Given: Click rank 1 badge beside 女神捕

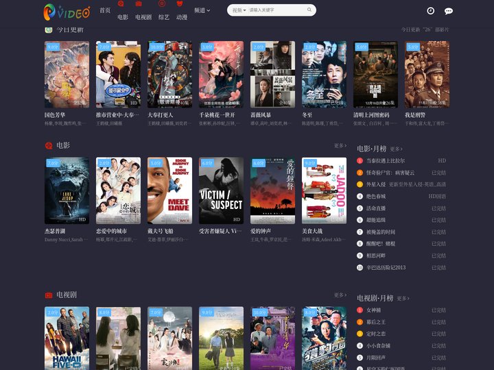Looking at the screenshot, I should [x=360, y=310].
